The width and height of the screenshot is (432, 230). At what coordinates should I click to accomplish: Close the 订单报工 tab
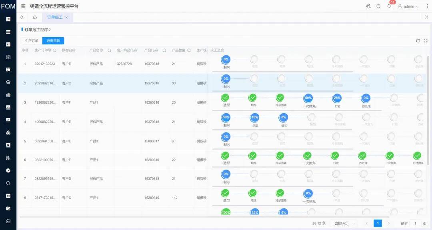click(x=66, y=18)
